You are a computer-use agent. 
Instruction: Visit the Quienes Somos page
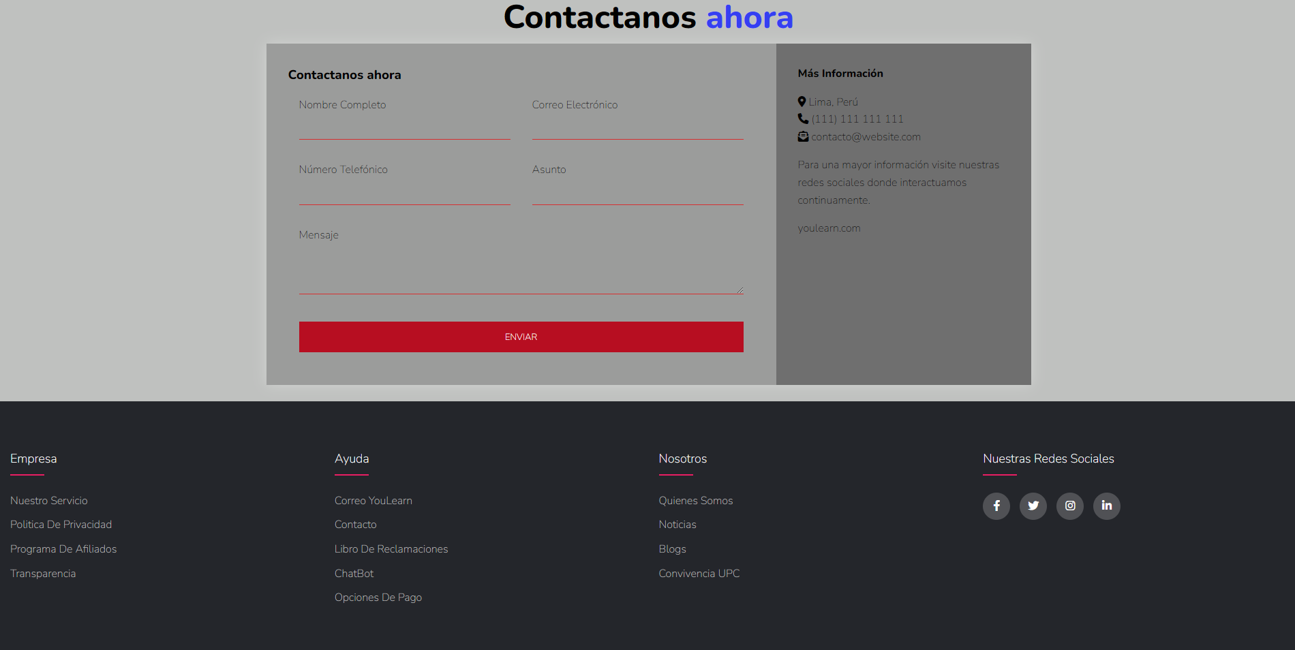(695, 501)
